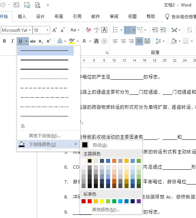Choose 其他颜色(M)... option
Viewport: 196px width, 218px height.
click(111, 210)
